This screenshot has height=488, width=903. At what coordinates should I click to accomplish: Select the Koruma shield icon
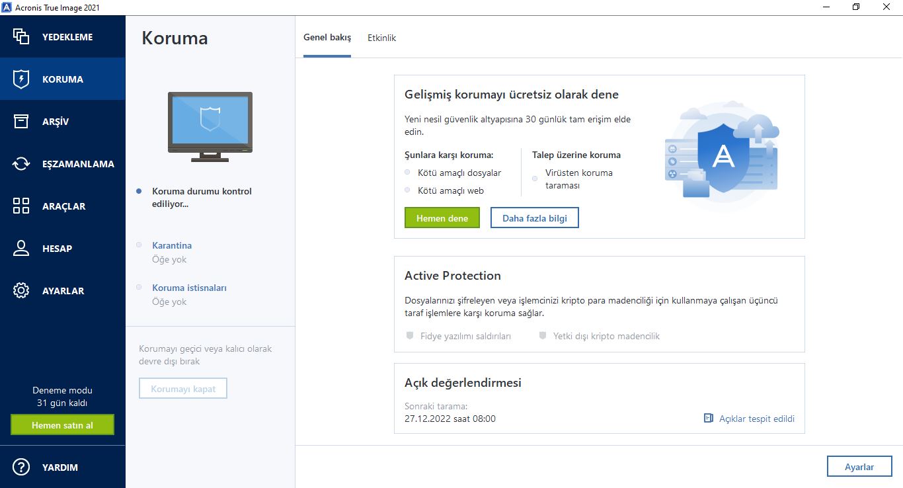click(21, 79)
